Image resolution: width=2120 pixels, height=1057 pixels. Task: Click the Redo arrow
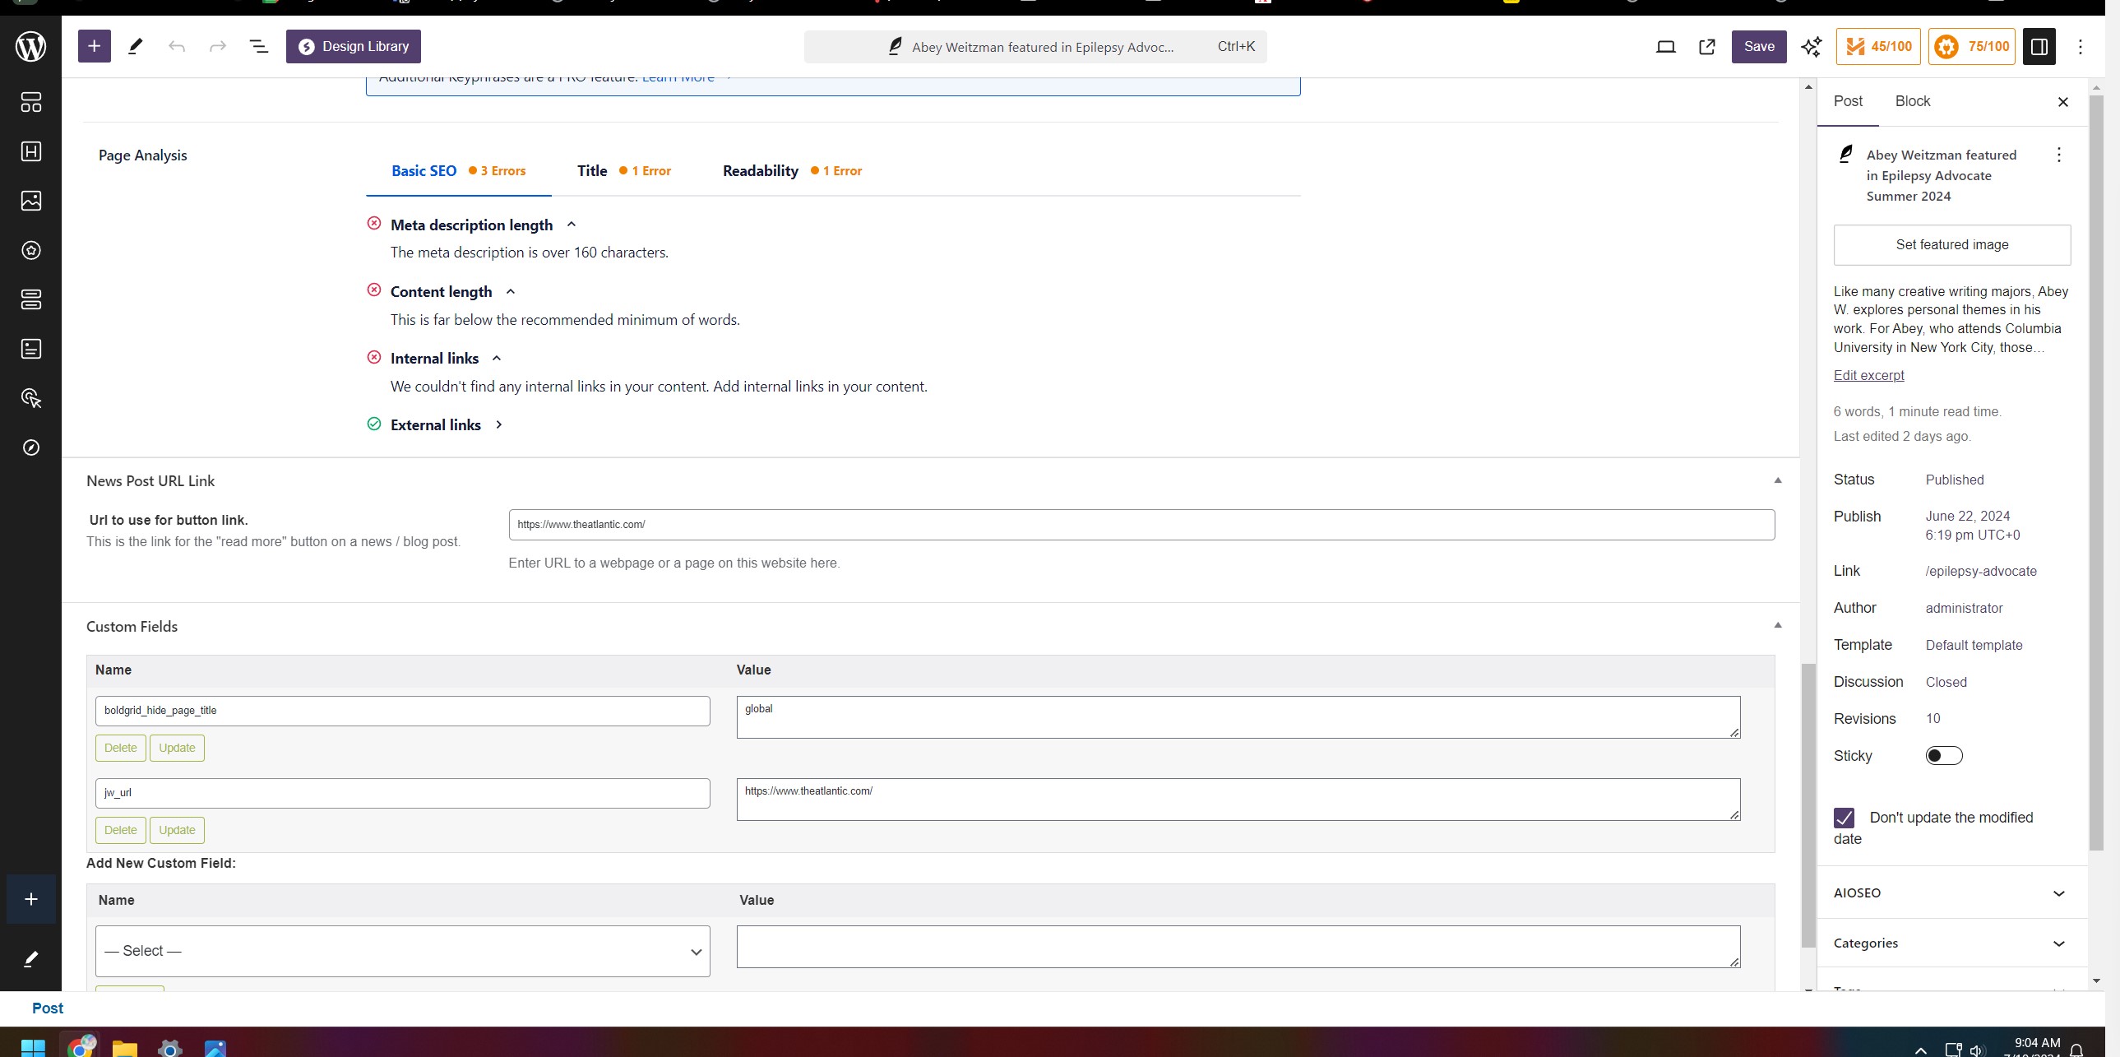(x=217, y=46)
